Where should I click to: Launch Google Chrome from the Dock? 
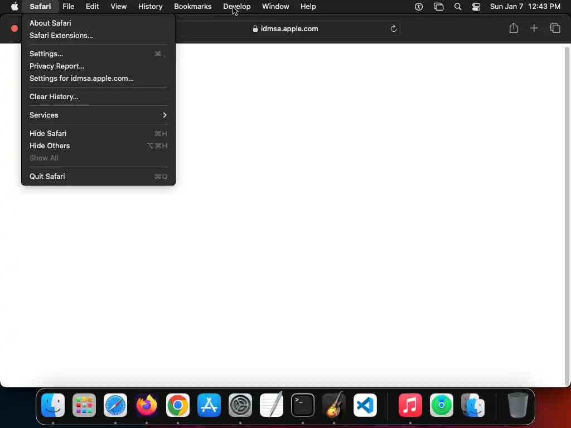pos(178,405)
